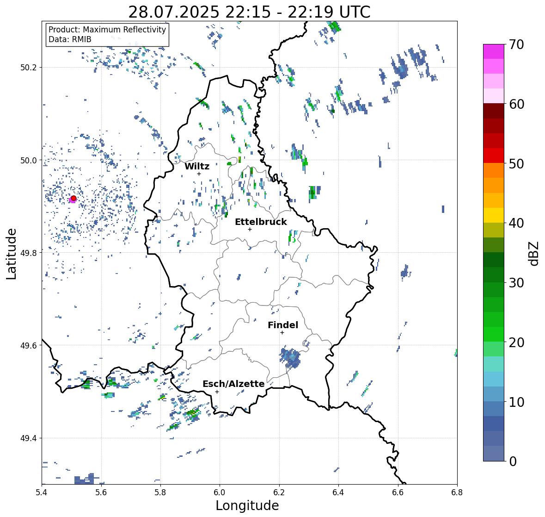Click the 10 tick on colorbar
Image resolution: width=545 pixels, height=517 pixels.
(516, 402)
